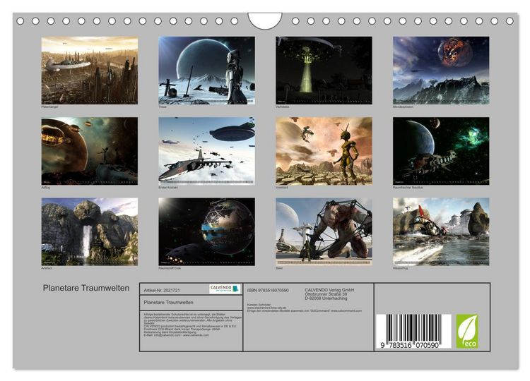Screen dimensions: 530x381
Task: View the Abflug planet thumbnail
Action: pos(90,151)
